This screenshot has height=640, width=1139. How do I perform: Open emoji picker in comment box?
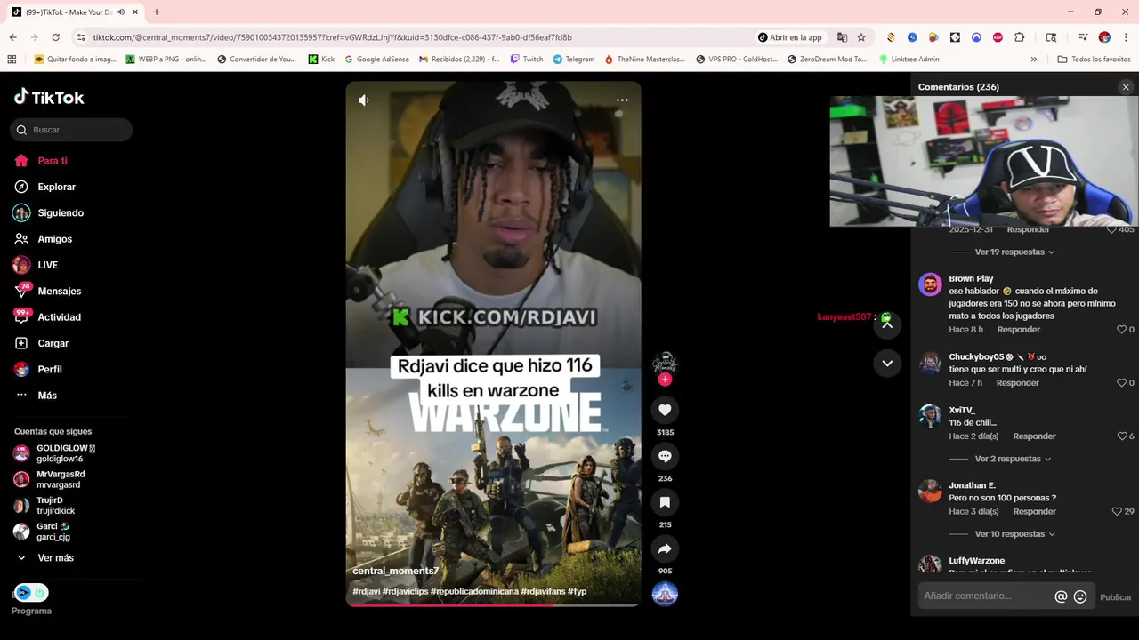point(1080,596)
